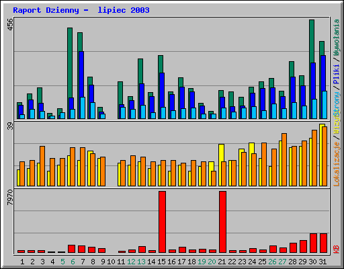Click the day label '18'

point(191,262)
